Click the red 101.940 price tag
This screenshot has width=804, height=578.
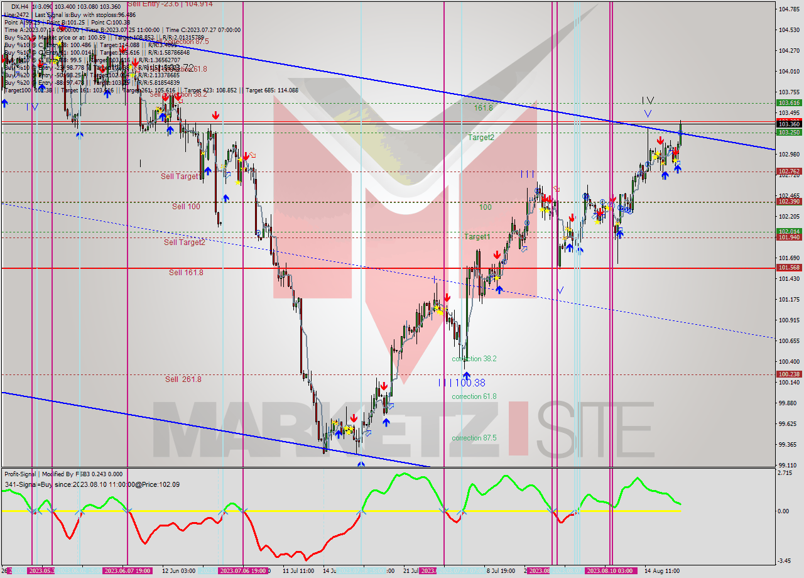[789, 237]
